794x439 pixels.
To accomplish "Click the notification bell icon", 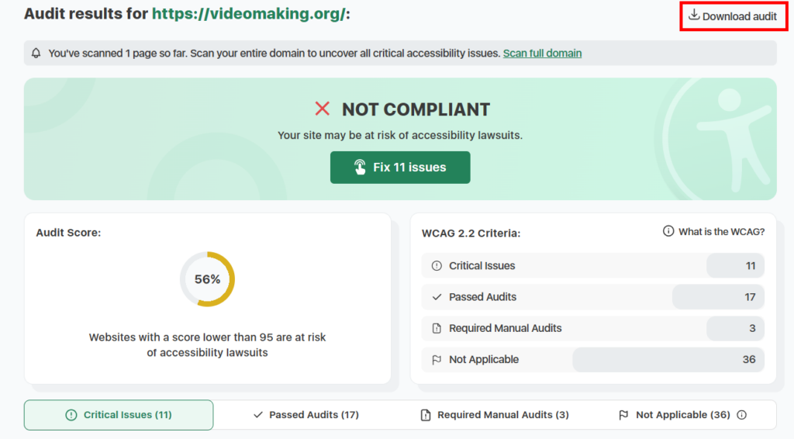I will [36, 54].
